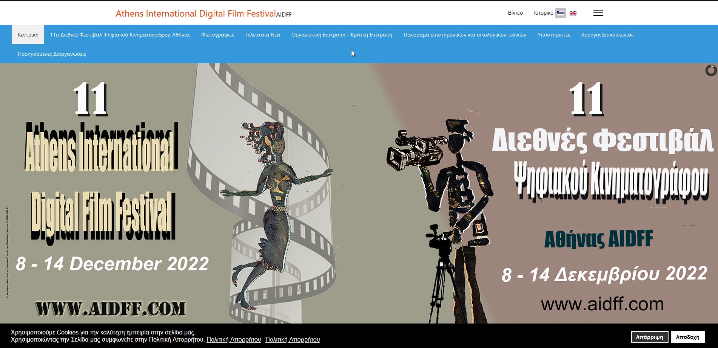
Task: Click the Βίντεο link in header
Action: click(515, 13)
